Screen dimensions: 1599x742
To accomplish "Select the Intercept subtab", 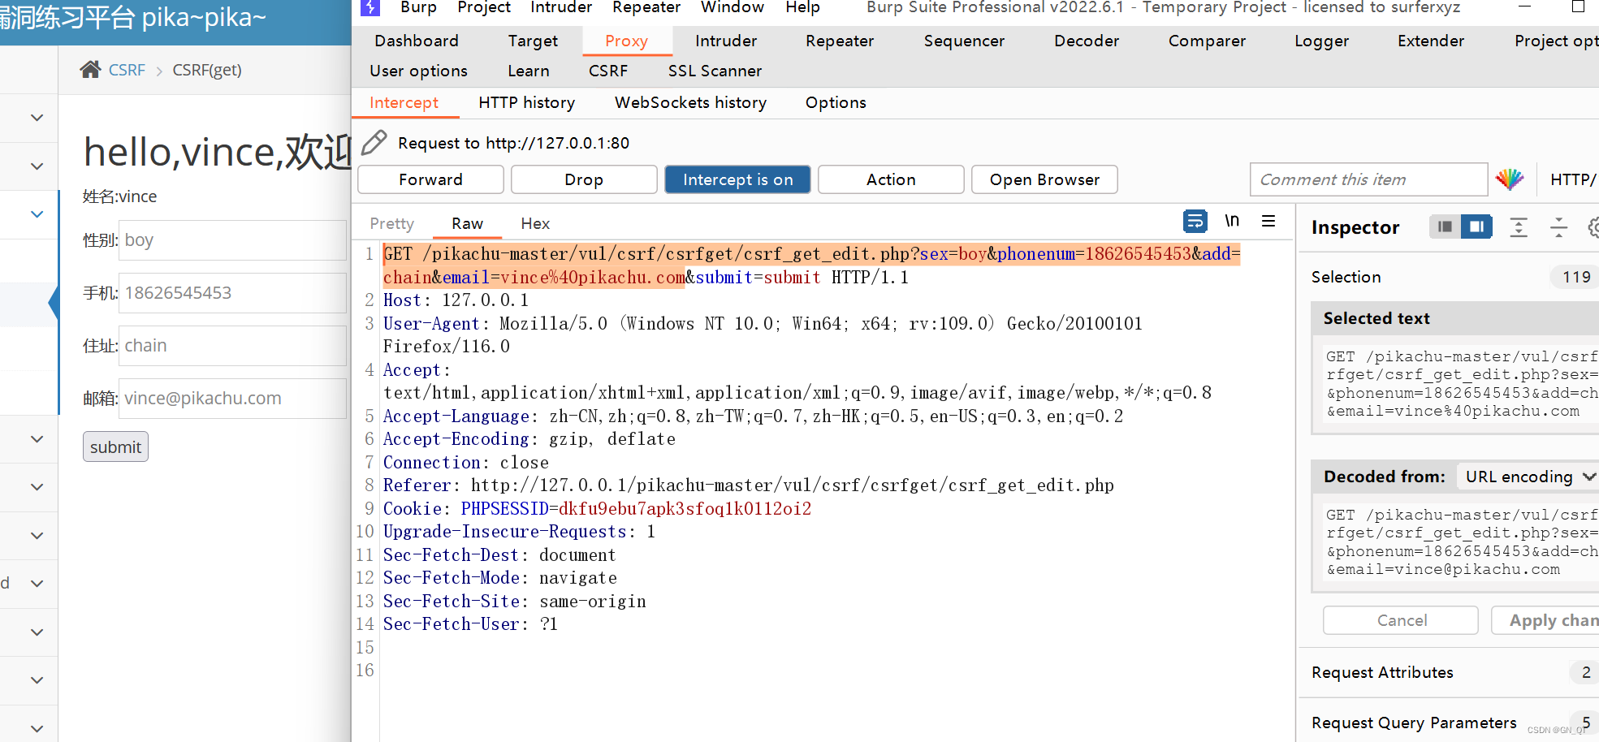I will pyautogui.click(x=404, y=102).
